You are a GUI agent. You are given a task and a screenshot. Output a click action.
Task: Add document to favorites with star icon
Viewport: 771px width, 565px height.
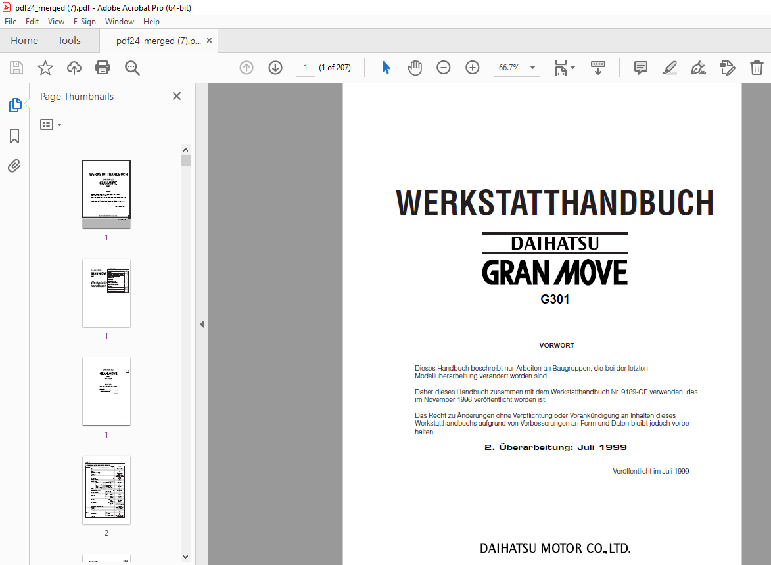pyautogui.click(x=45, y=67)
